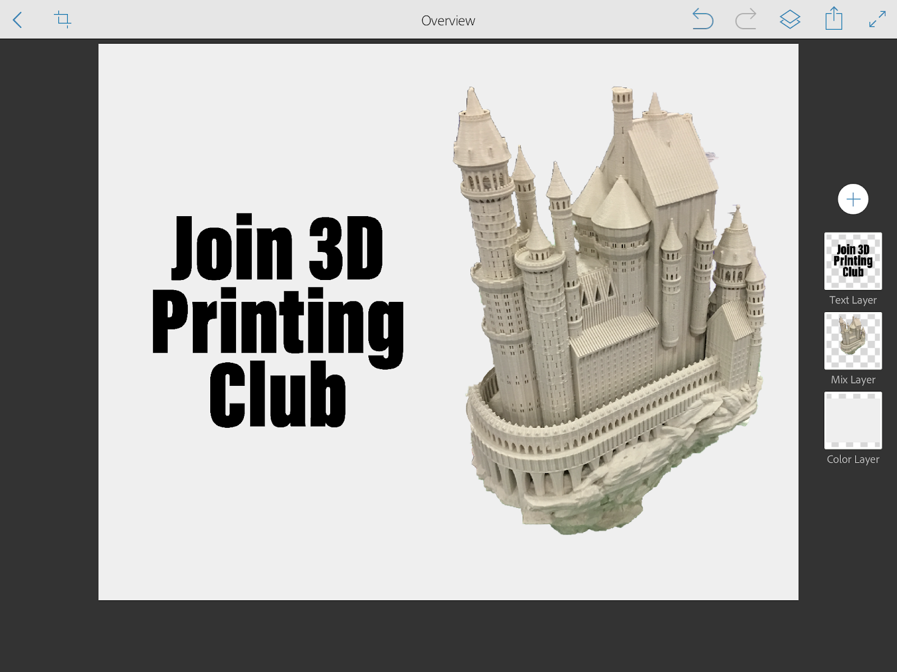897x672 pixels.
Task: Select the Mix Layer thumbnail
Action: click(x=853, y=340)
